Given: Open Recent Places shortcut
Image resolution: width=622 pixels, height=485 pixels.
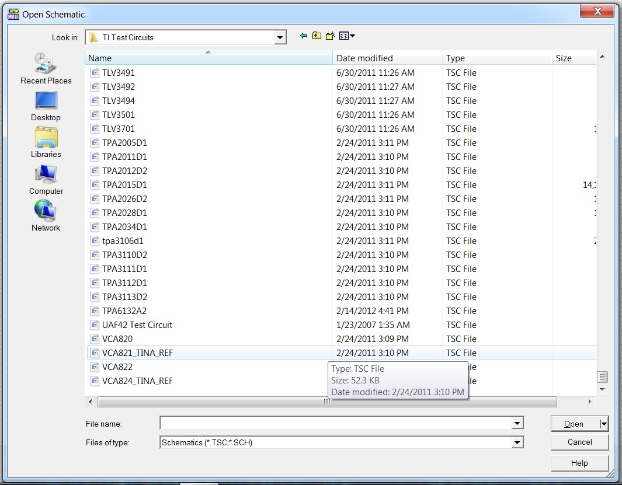Looking at the screenshot, I should point(46,69).
